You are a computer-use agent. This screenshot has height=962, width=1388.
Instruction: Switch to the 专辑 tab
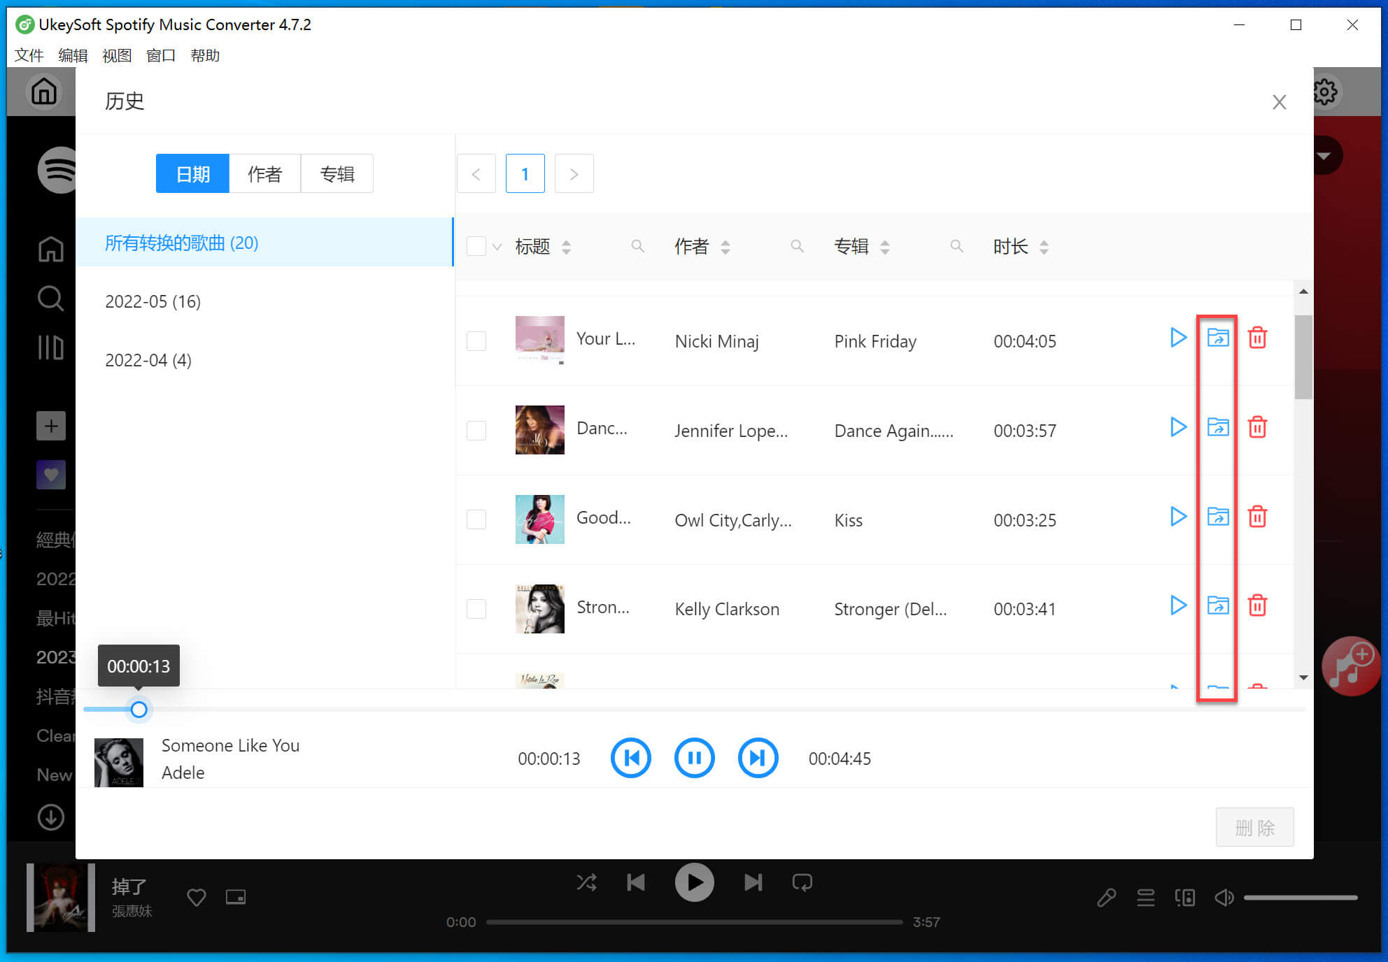pyautogui.click(x=337, y=173)
